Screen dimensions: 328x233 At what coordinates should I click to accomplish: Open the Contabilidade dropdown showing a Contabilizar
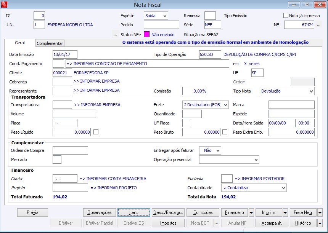[x=254, y=188]
